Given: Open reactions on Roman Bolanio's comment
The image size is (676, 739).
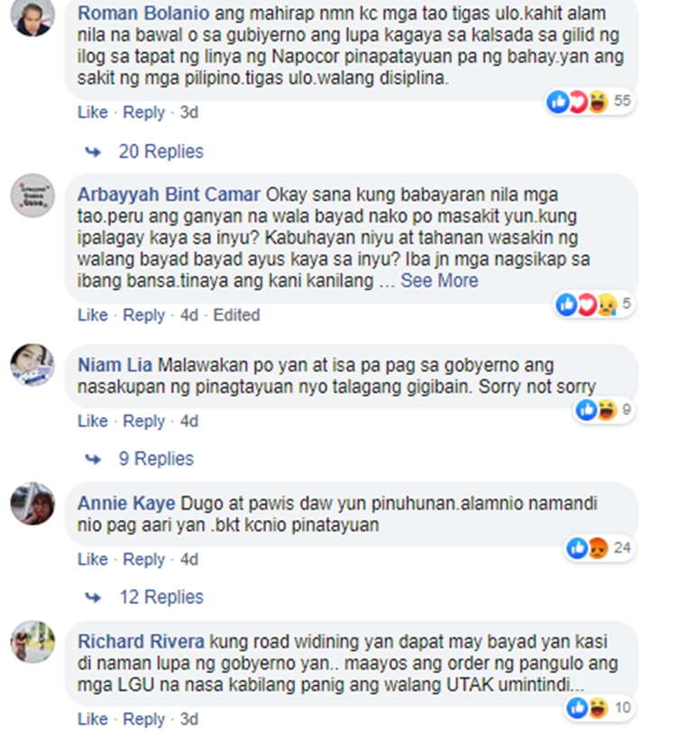Looking at the screenshot, I should [590, 101].
